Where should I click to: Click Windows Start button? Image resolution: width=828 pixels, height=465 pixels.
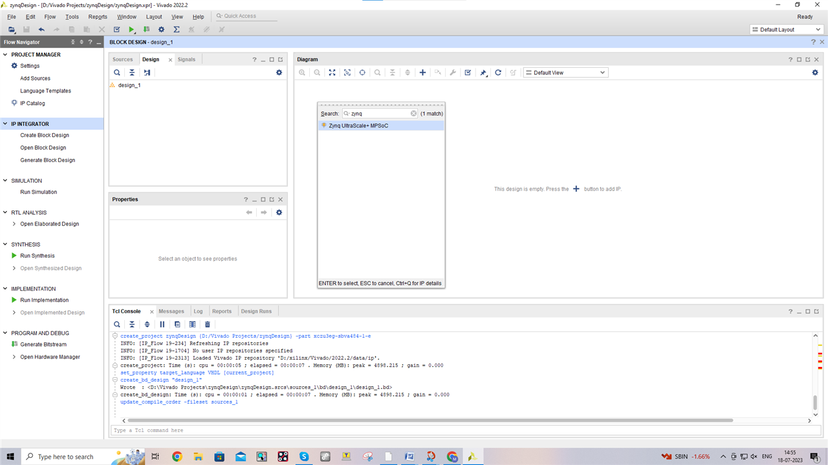coord(10,457)
